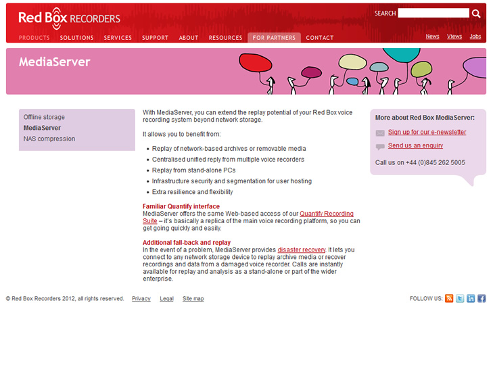The width and height of the screenshot is (493, 380).
Task: Click bullet 'Centralised unified reply from multiple voice recorders'
Action: (229, 160)
